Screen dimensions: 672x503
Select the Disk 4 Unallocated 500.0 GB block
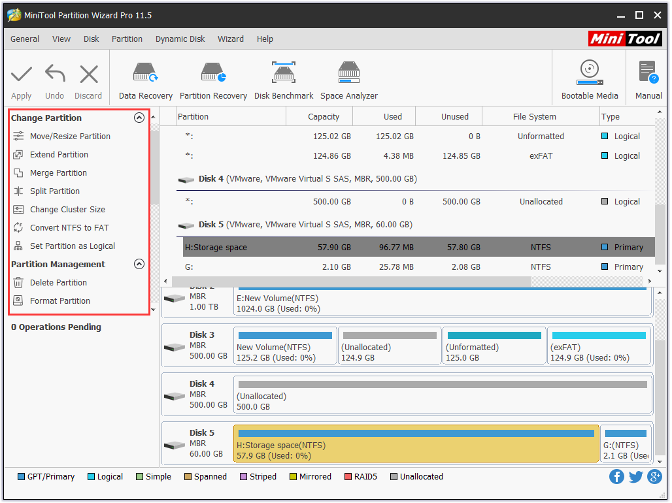[443, 395]
